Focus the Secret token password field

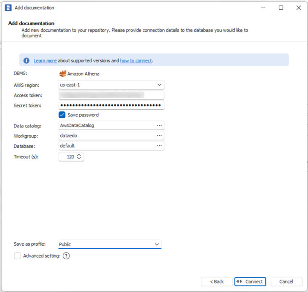click(x=111, y=106)
